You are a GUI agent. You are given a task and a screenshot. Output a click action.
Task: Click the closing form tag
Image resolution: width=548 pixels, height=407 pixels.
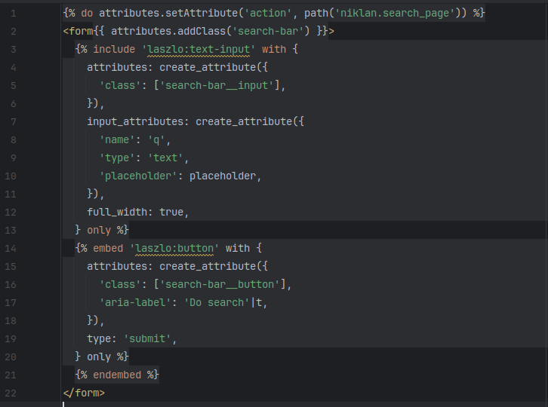coord(84,393)
